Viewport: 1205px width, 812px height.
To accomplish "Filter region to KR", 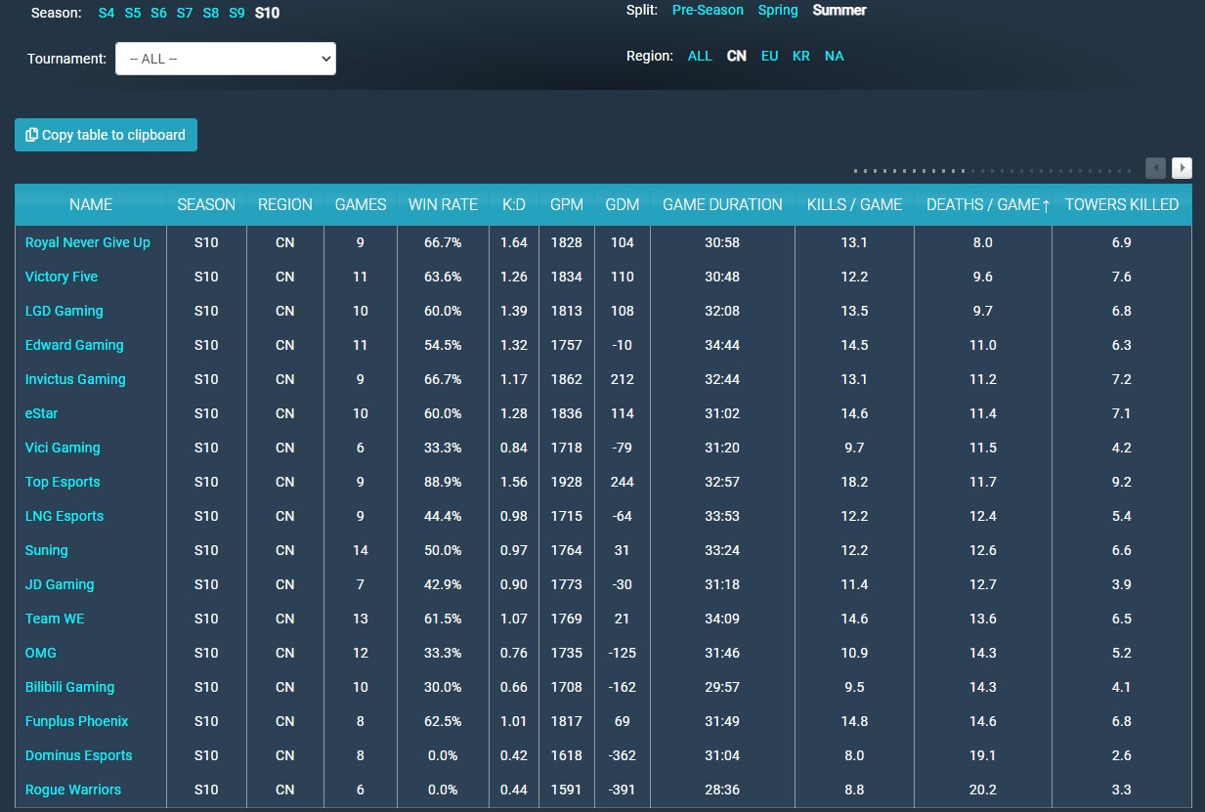I will [x=801, y=56].
